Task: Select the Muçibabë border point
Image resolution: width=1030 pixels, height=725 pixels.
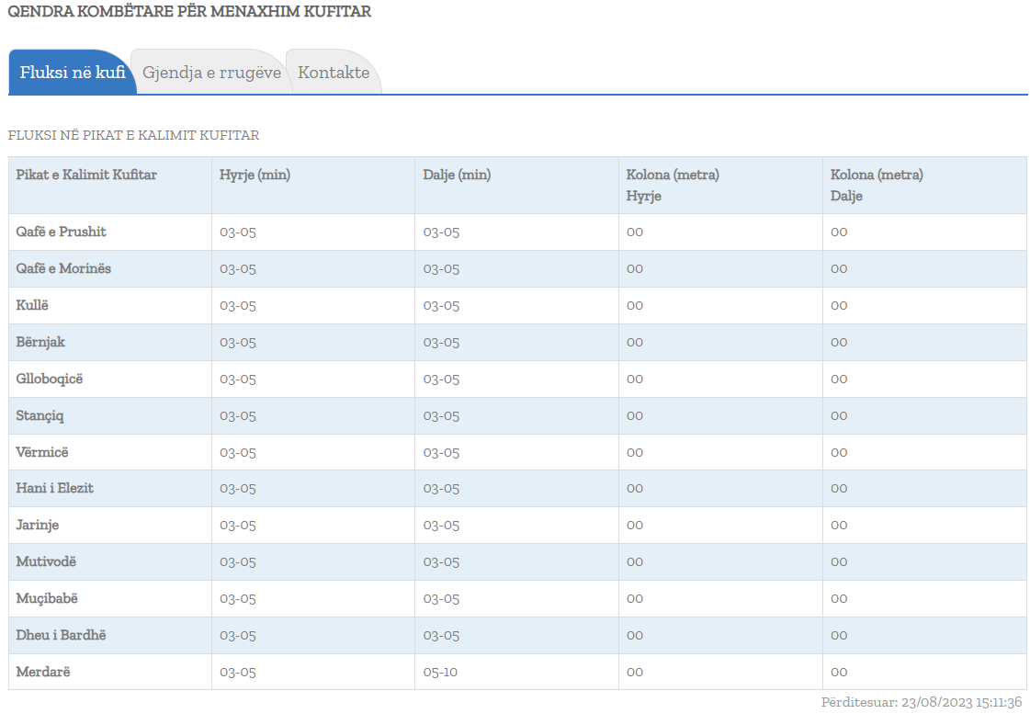Action: 47,598
